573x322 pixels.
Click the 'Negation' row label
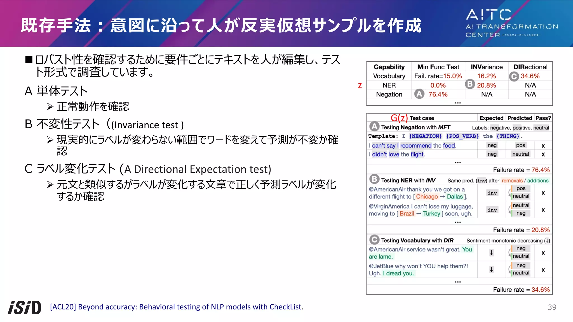point(389,94)
